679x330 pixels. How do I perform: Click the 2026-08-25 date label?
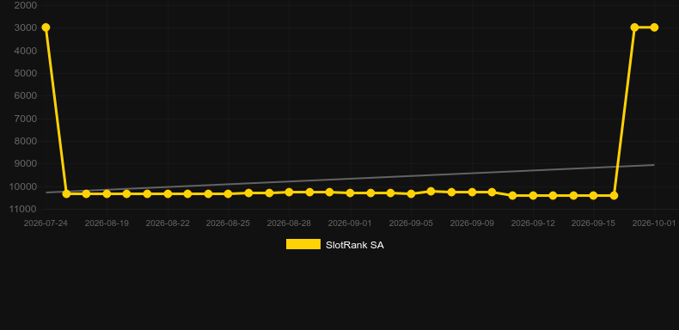tap(228, 223)
